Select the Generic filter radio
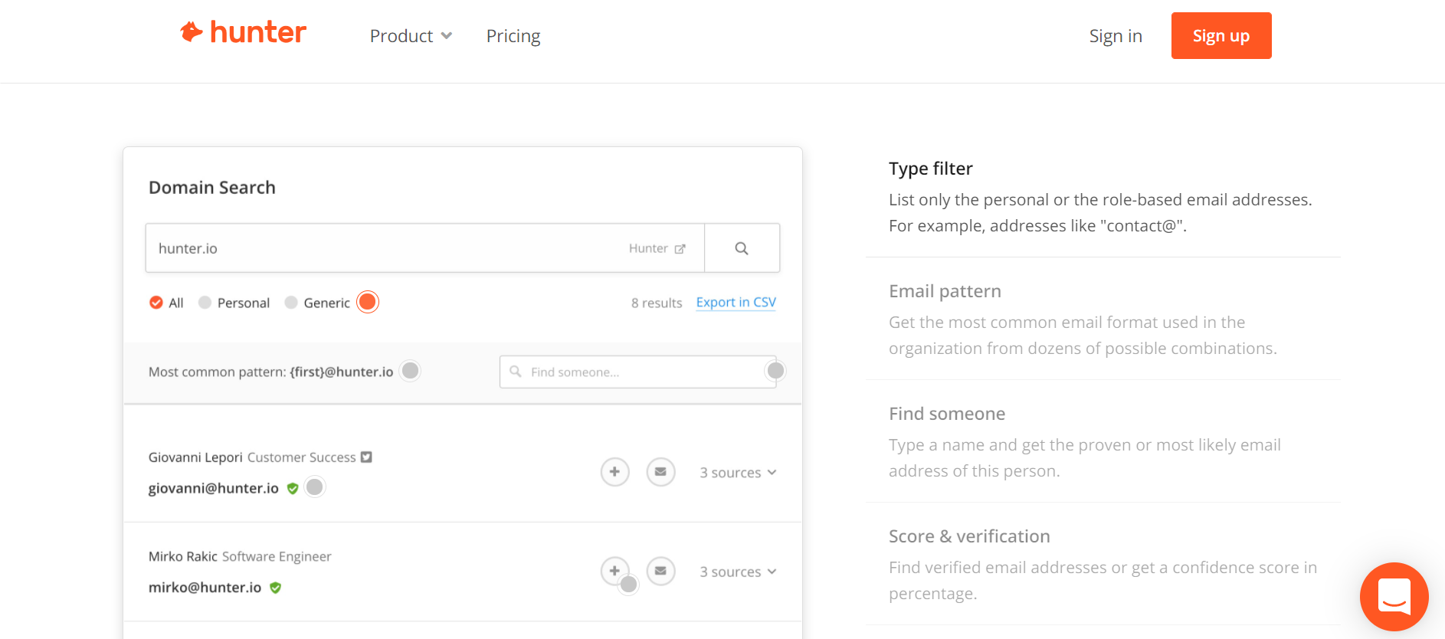This screenshot has height=639, width=1445. click(x=291, y=303)
